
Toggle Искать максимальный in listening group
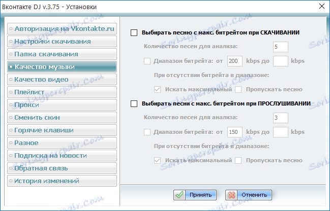158,160
